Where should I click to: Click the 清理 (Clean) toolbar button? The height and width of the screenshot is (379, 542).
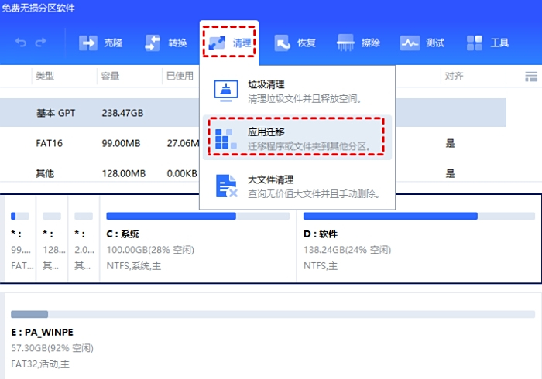(x=229, y=43)
